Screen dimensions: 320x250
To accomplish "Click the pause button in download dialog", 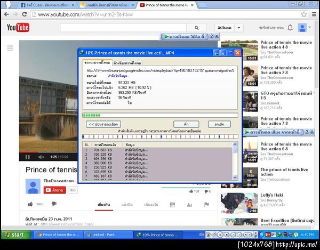I will tap(186, 124).
